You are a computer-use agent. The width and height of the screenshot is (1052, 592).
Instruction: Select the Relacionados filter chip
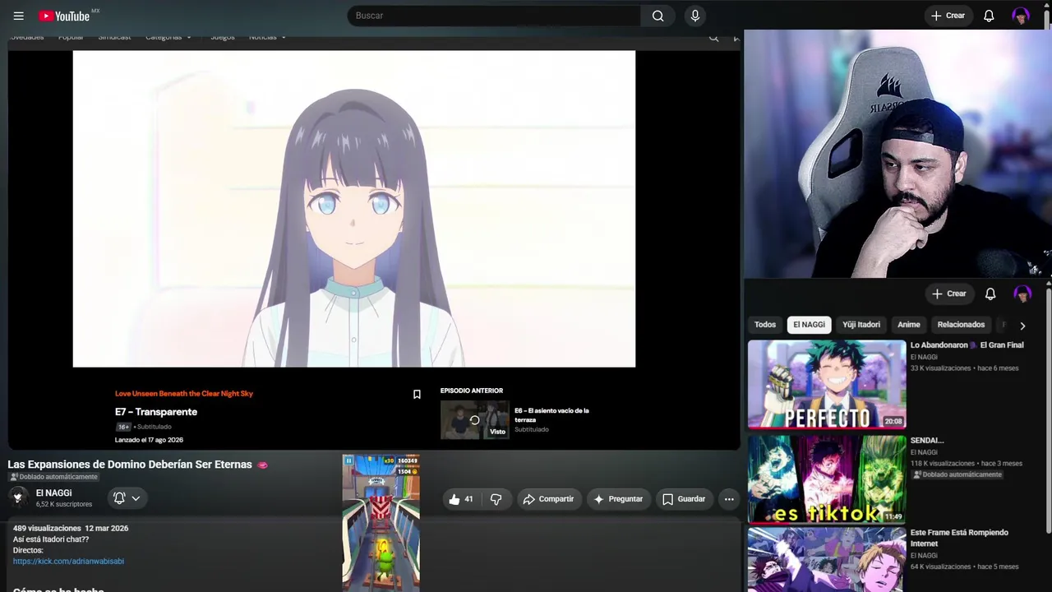coord(961,325)
